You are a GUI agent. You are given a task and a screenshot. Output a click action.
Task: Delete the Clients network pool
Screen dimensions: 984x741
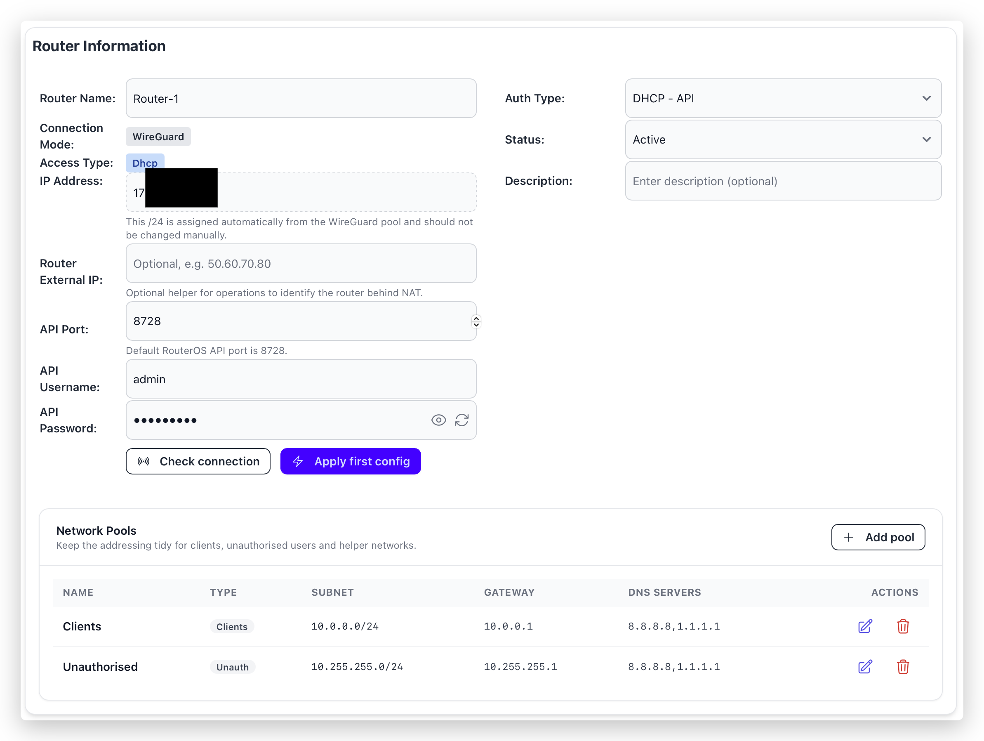903,626
